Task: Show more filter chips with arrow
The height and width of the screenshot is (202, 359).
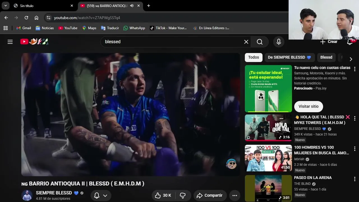Action: point(351,59)
